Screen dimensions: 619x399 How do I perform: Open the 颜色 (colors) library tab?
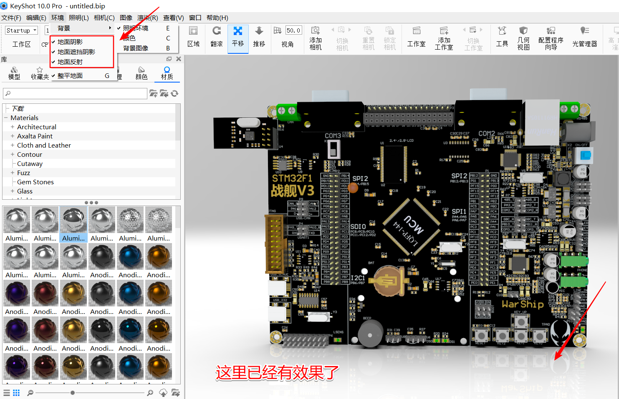pos(141,73)
